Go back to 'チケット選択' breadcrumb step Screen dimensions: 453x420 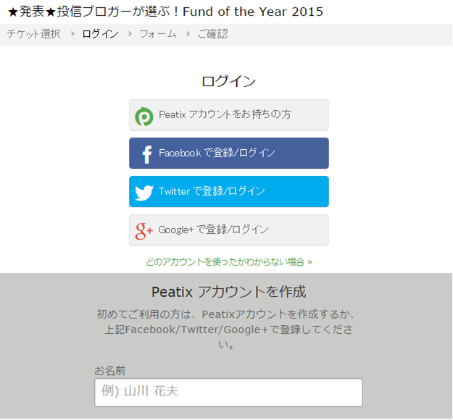34,34
